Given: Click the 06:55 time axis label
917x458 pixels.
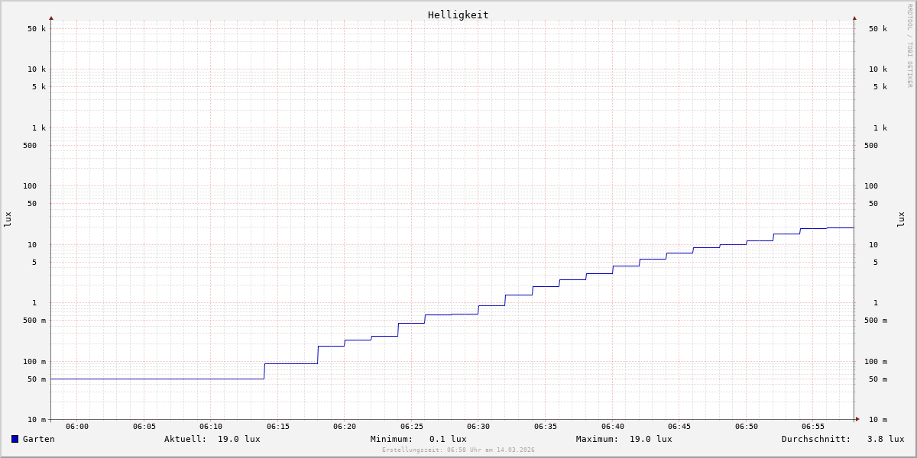Looking at the screenshot, I should click(x=813, y=427).
